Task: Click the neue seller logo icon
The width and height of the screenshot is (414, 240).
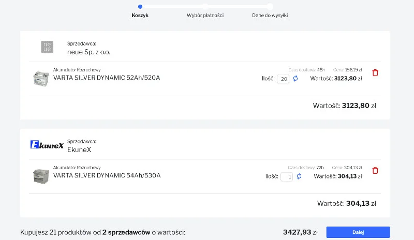Action: [47, 47]
